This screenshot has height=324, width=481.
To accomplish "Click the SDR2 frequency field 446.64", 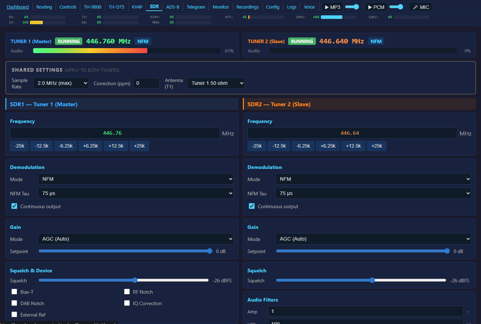I will pyautogui.click(x=352, y=133).
